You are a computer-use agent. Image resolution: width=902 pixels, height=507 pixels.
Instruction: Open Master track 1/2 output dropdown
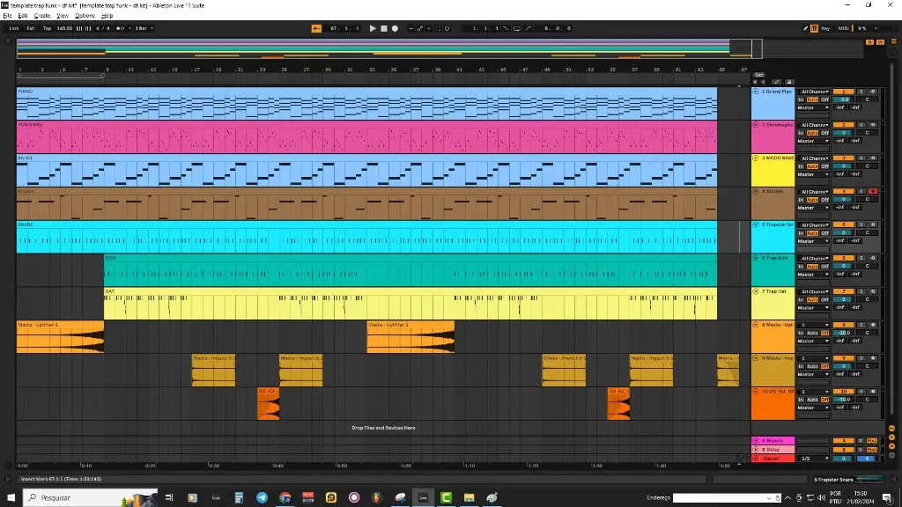813,459
